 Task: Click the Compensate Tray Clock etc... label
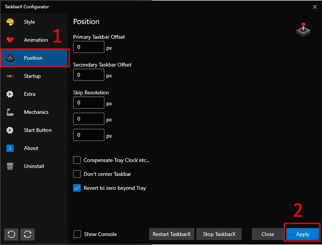coord(116,160)
